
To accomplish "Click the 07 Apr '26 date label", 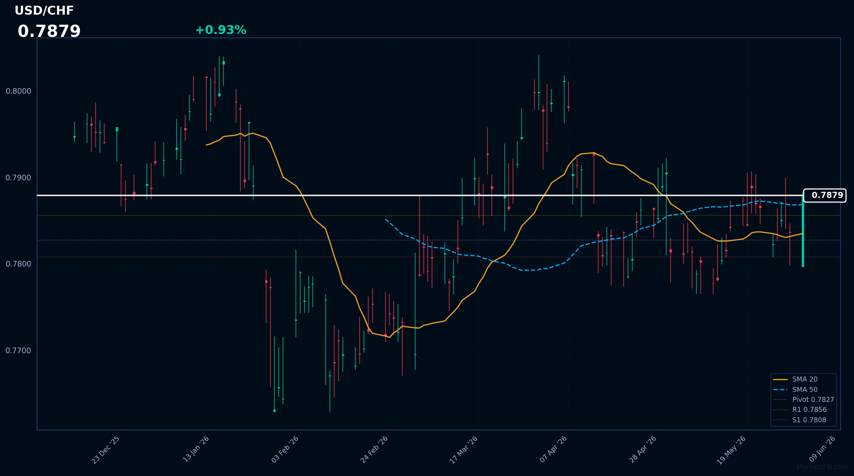I will 553,449.
